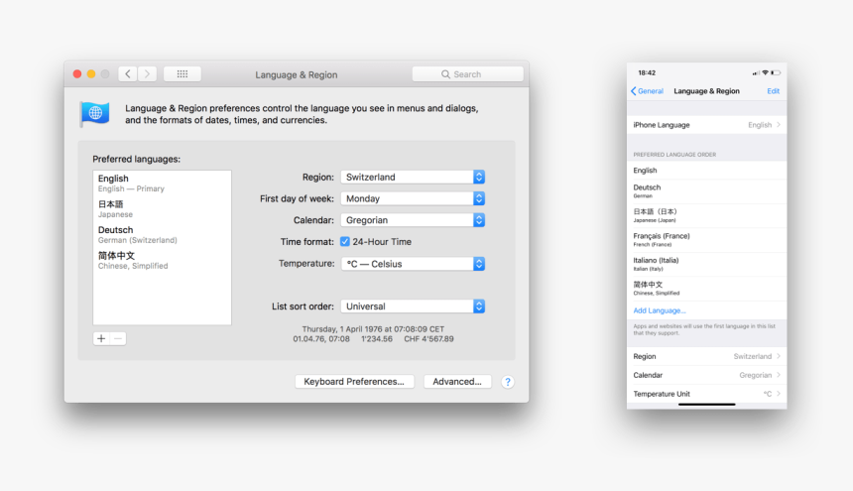Click the magnifier icon in Search field

point(445,74)
